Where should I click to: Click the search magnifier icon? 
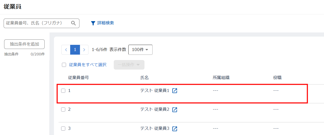coord(74,23)
